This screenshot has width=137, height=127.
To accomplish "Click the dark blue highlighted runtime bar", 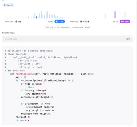I will click(36, 17).
